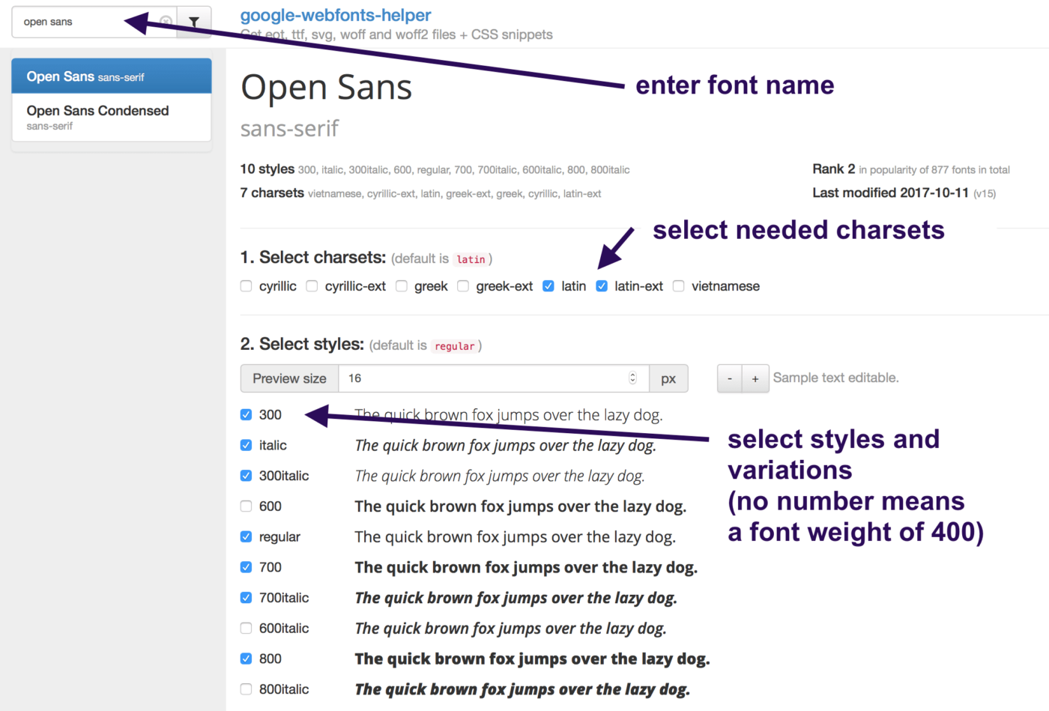Uncheck the 300 font style

(247, 414)
